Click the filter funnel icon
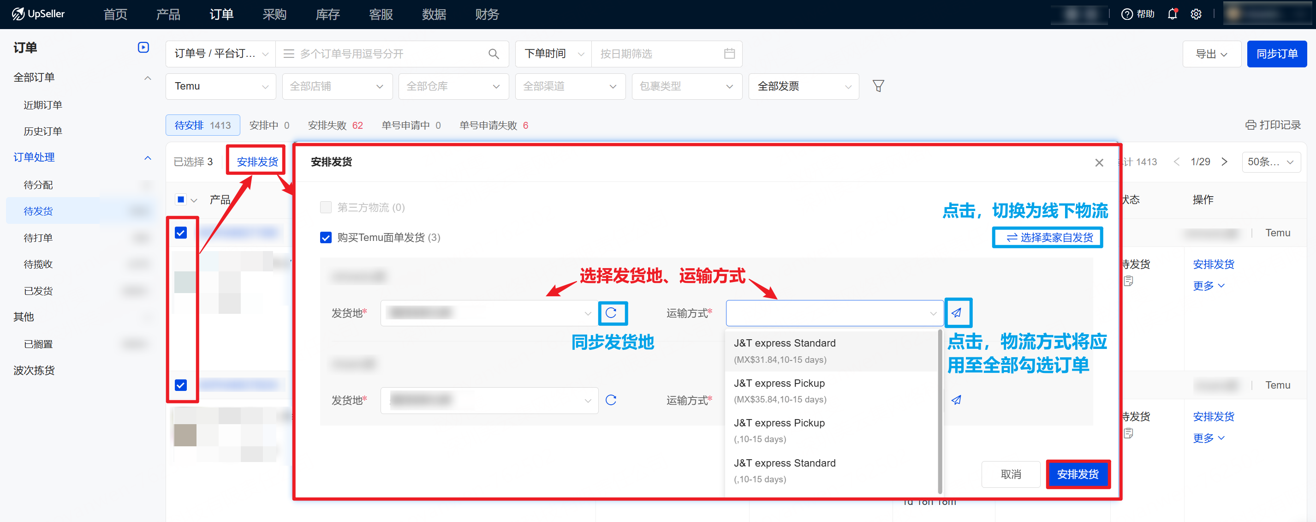This screenshot has height=522, width=1316. (x=878, y=86)
